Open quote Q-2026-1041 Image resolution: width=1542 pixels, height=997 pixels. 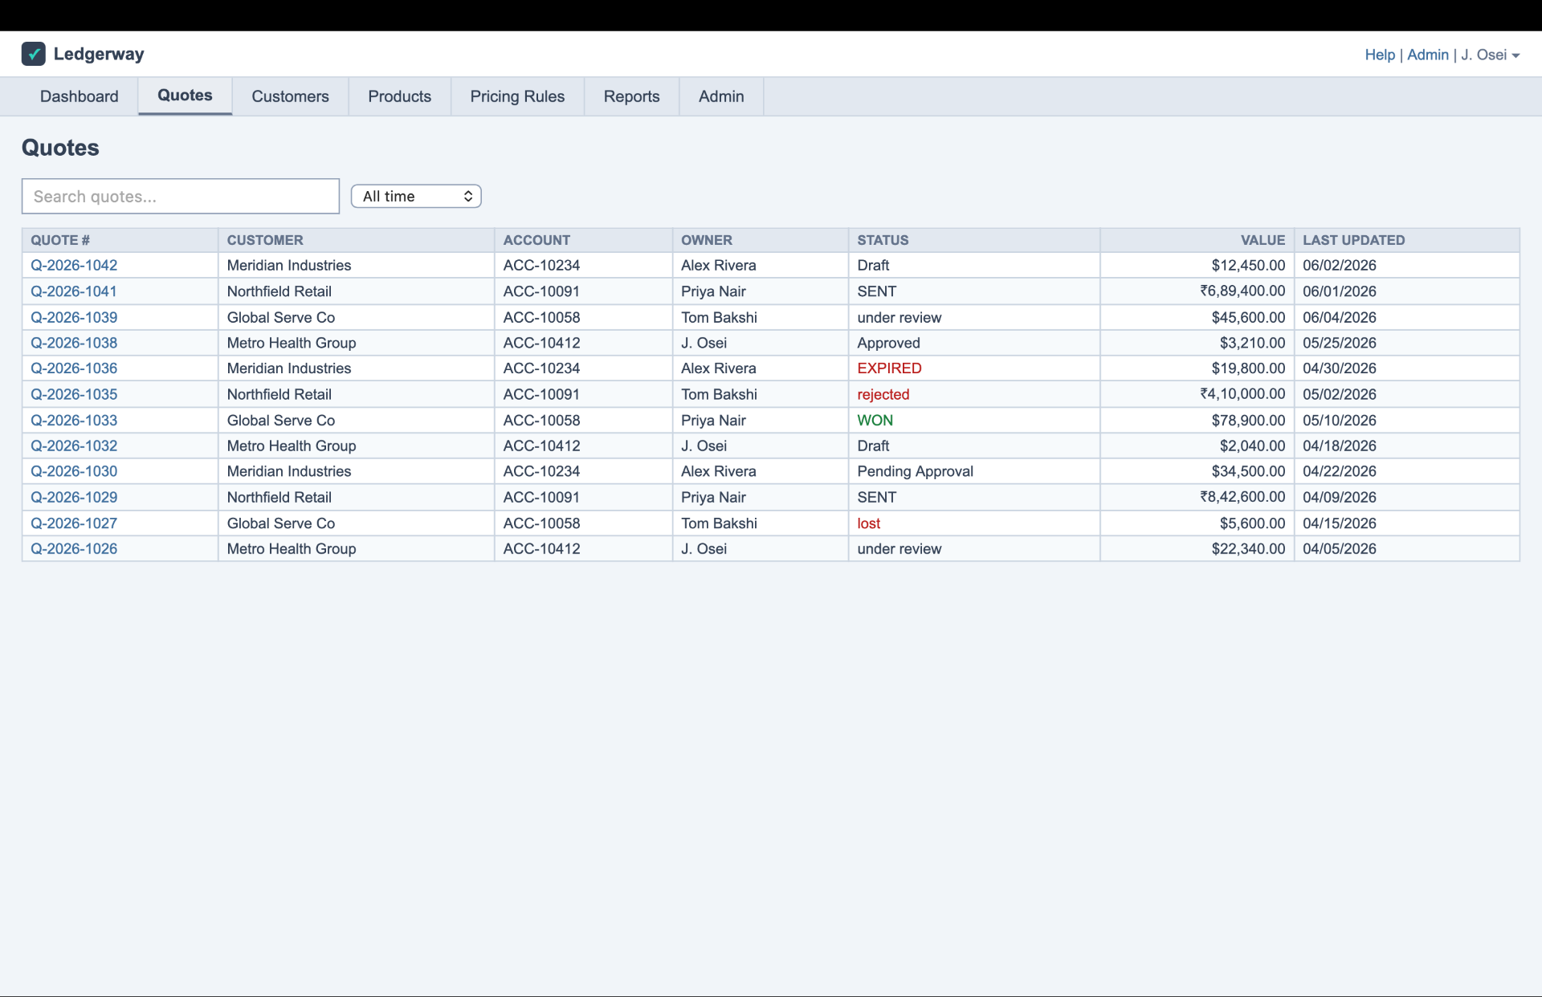pyautogui.click(x=74, y=291)
